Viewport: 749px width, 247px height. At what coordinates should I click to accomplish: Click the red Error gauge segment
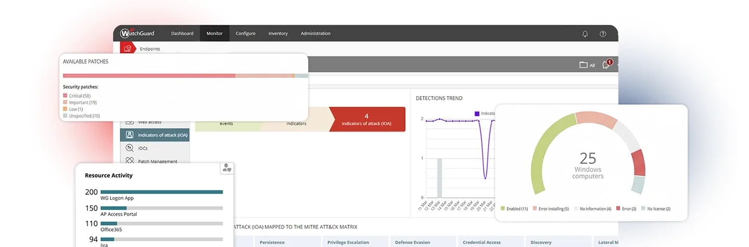tap(638, 162)
